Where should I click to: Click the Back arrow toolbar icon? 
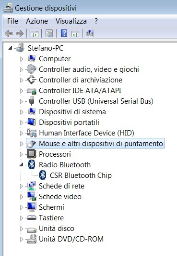[x=9, y=34]
